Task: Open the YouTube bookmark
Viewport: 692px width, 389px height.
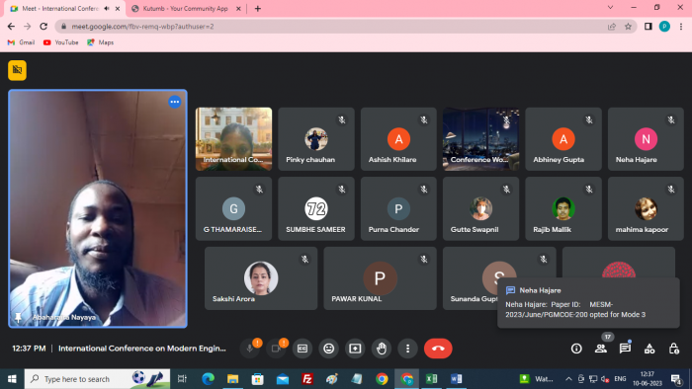Action: [x=61, y=42]
